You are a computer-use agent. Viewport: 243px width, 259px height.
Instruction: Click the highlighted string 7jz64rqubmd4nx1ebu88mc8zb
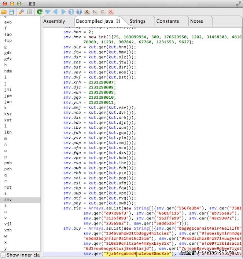coord(137,253)
